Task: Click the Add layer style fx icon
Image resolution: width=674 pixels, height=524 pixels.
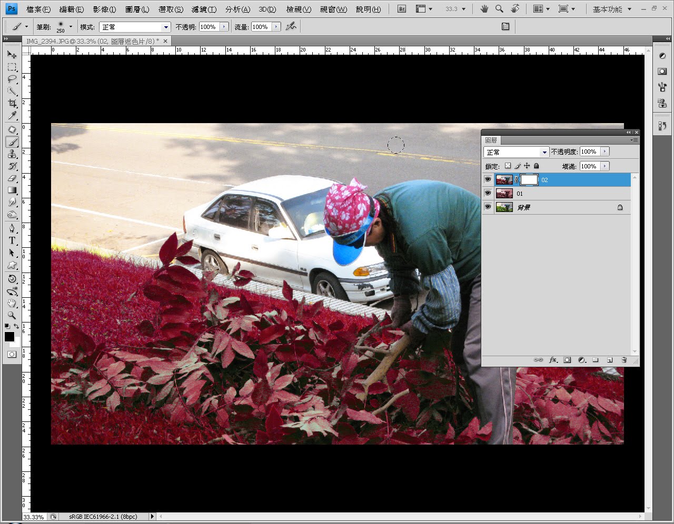Action: pos(553,360)
